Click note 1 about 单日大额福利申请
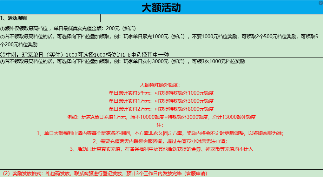323x177 pixels. point(160,133)
